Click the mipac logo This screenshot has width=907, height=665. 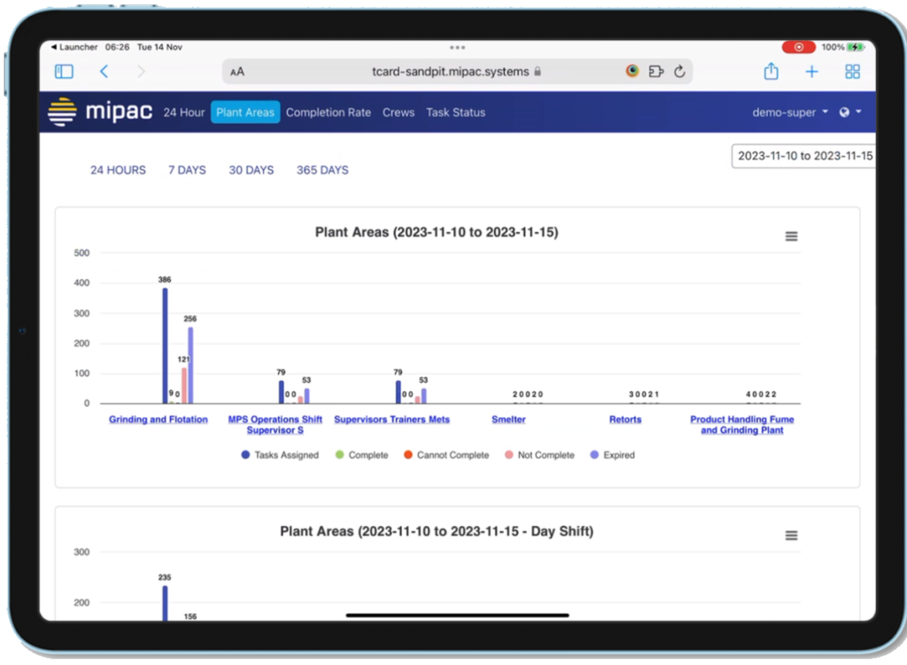(99, 112)
